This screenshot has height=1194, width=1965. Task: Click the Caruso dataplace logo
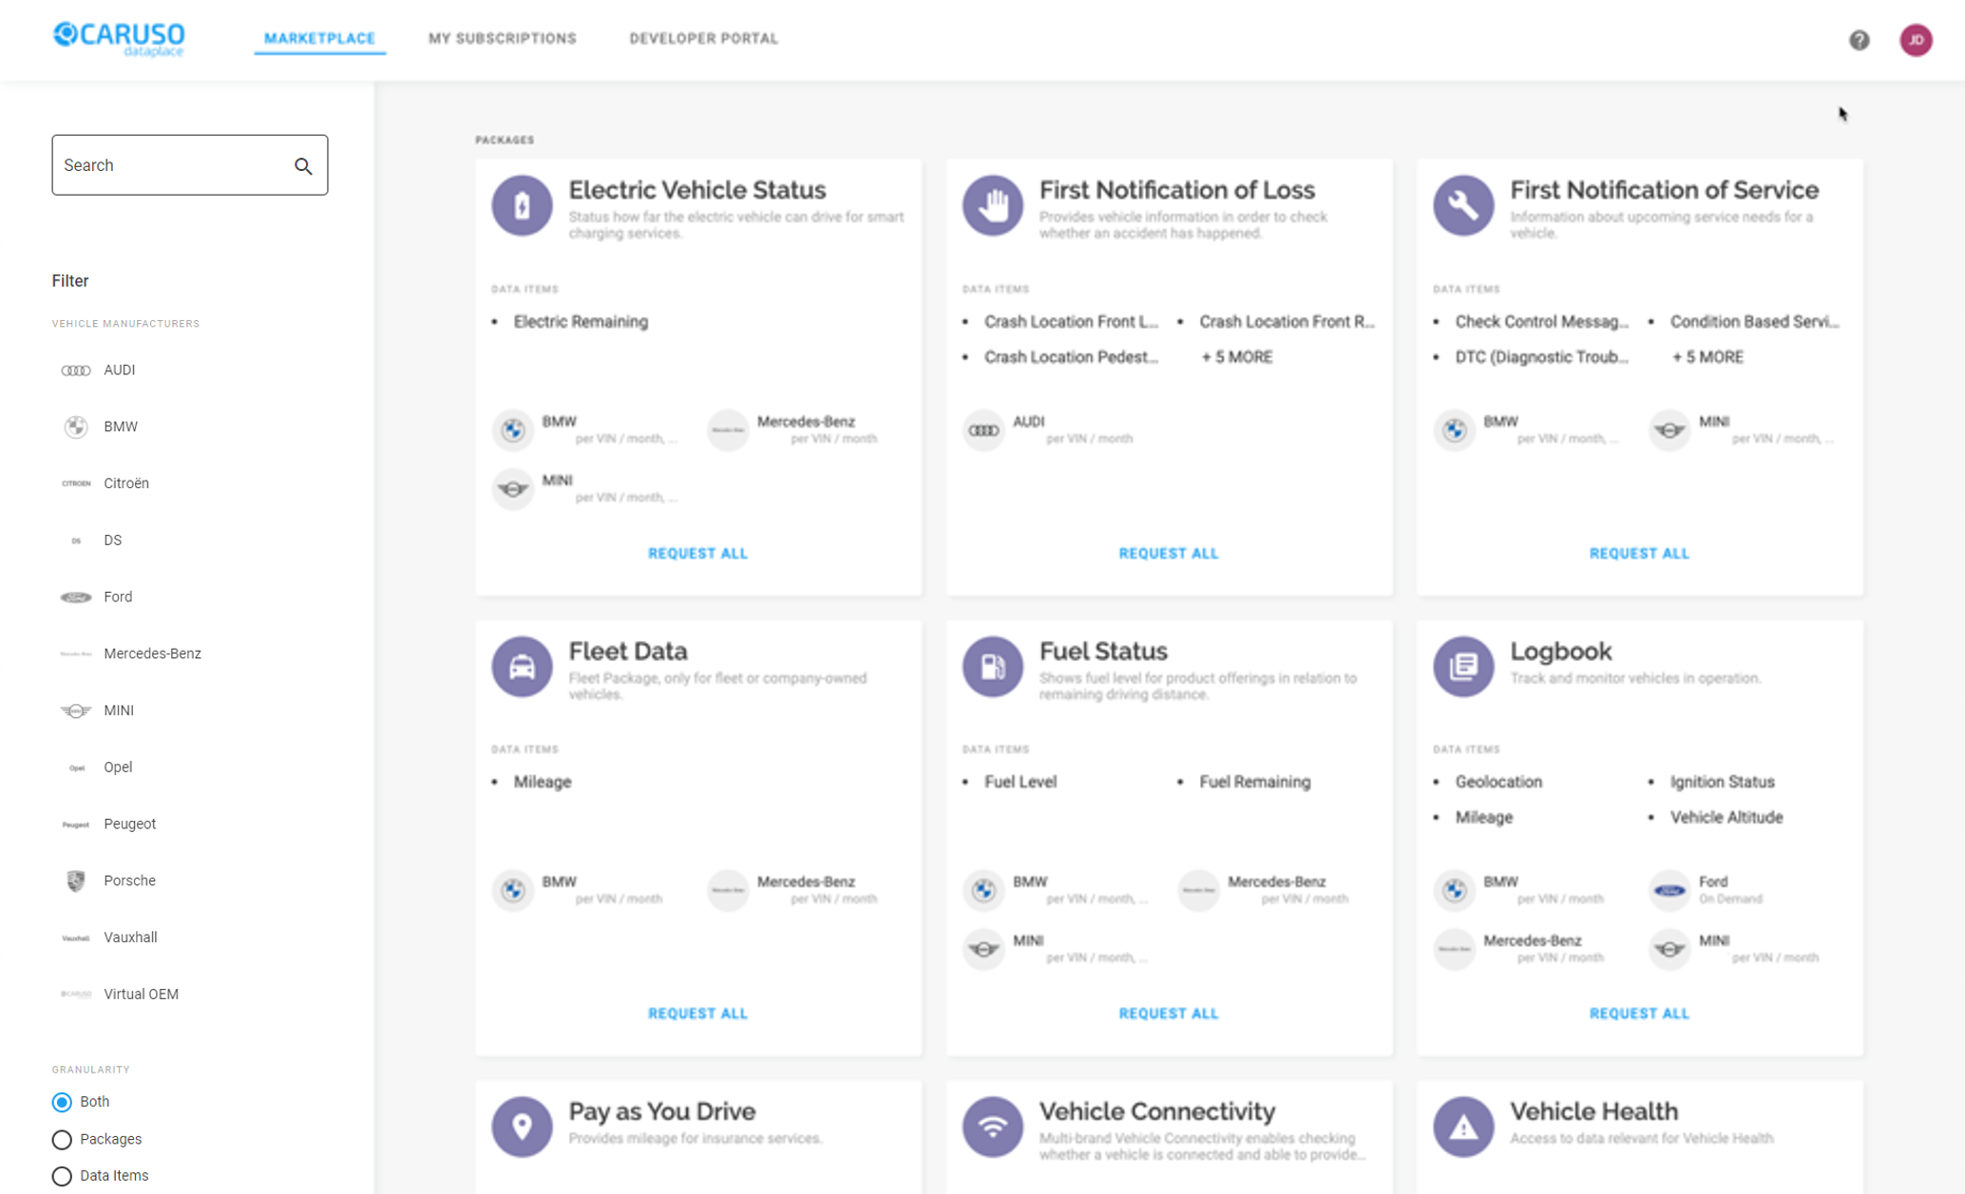[119, 38]
